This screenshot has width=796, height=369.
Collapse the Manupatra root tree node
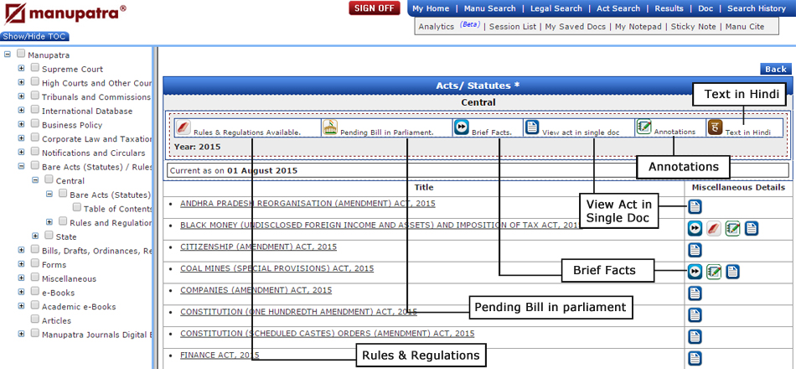pyautogui.click(x=7, y=54)
